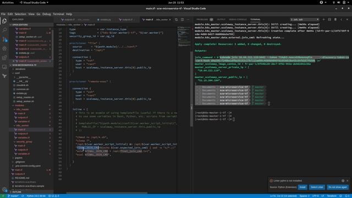Select terminal from the terminal dropdown

(304, 20)
